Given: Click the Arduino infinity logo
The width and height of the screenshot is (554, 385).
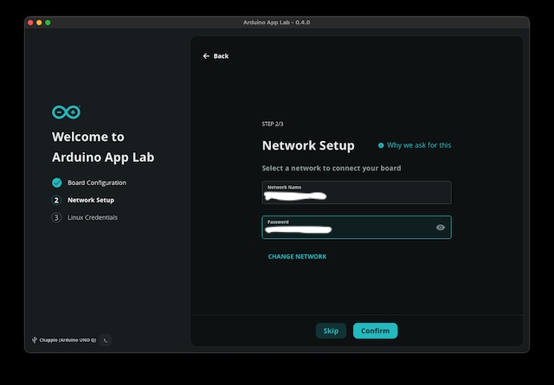Looking at the screenshot, I should point(66,112).
